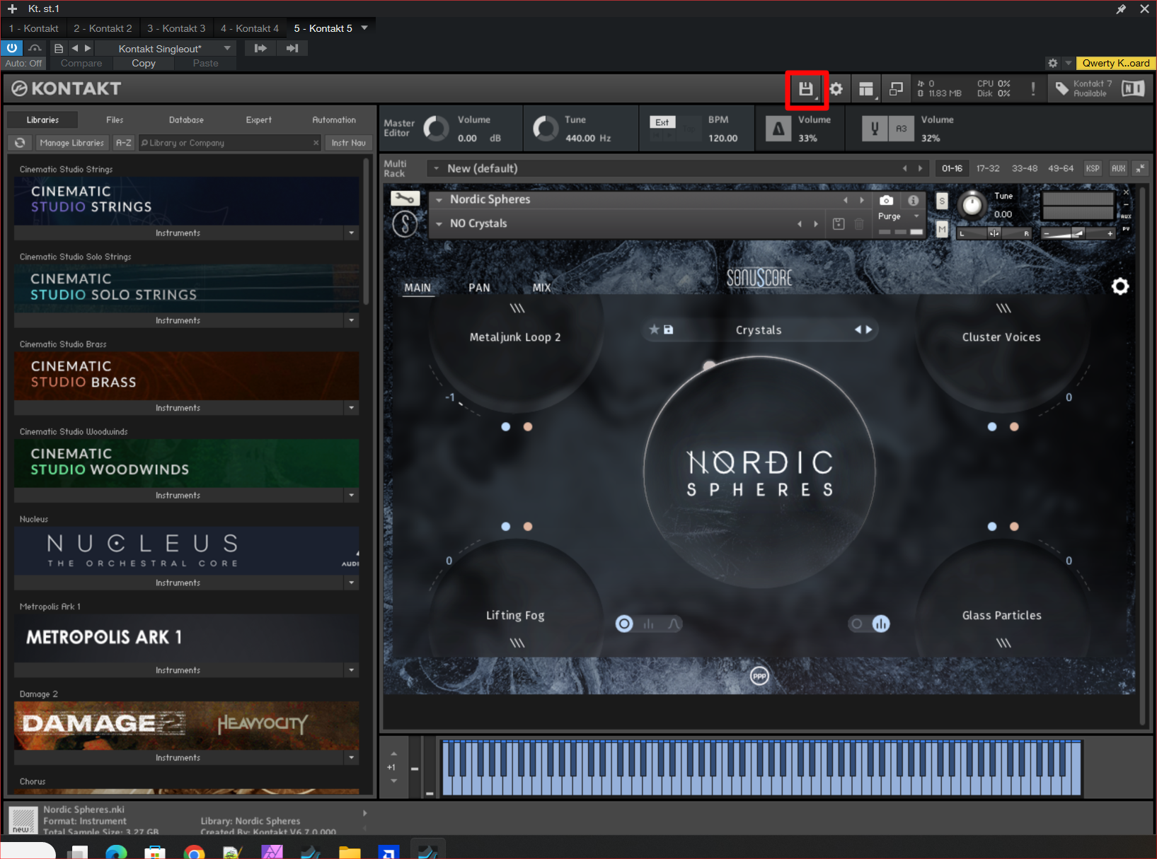Toggle Cluster Voices orange dot
Viewport: 1157px width, 859px height.
(1014, 427)
